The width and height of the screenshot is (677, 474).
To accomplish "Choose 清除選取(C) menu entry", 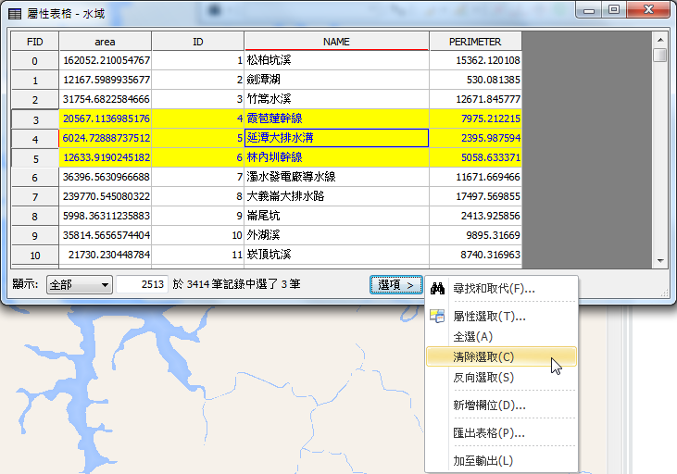I will (501, 357).
